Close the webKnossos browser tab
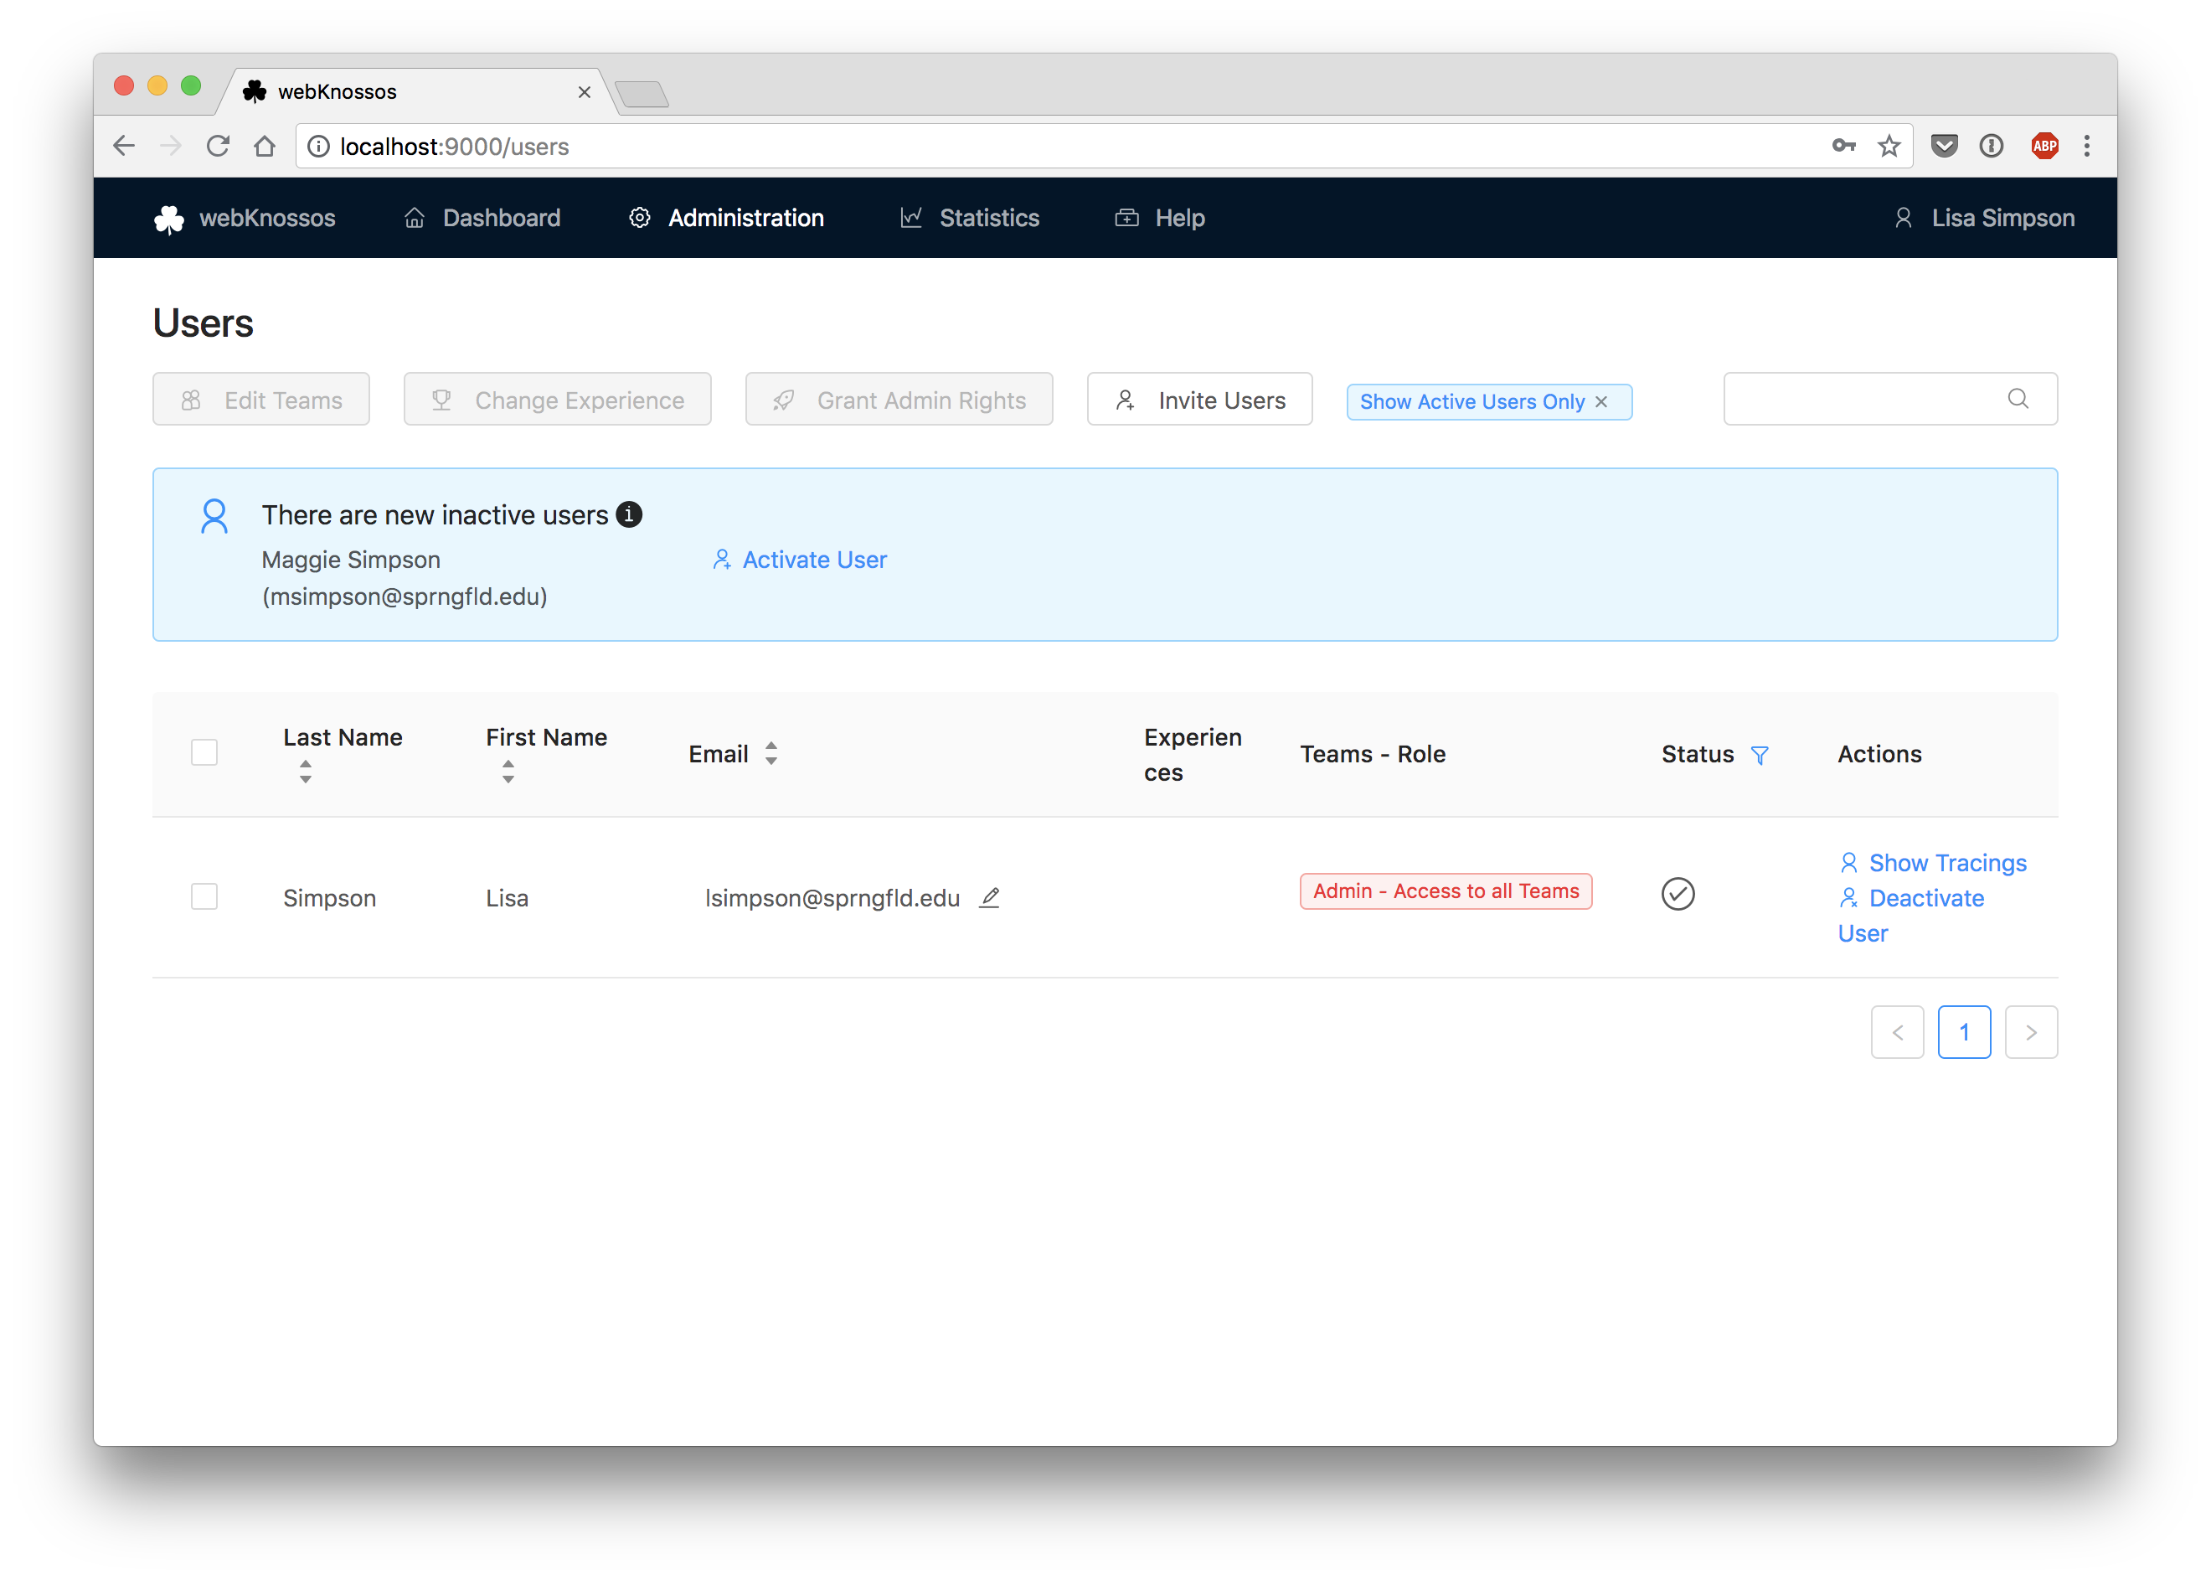The image size is (2211, 1580). [584, 91]
